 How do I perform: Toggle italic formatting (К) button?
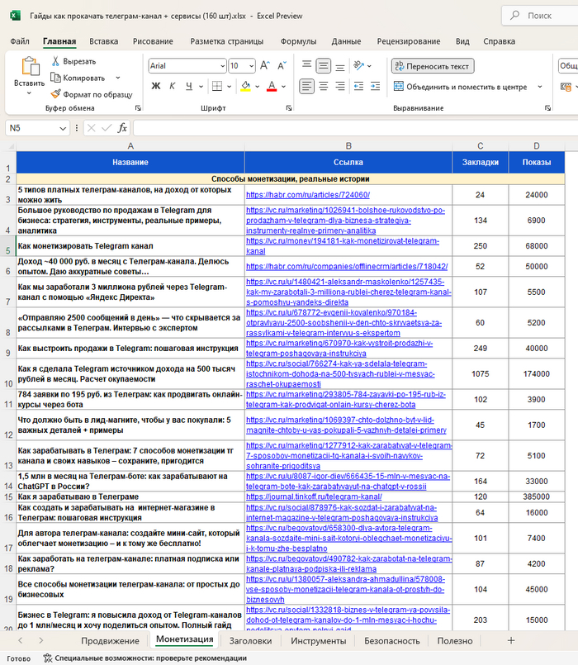click(x=173, y=87)
